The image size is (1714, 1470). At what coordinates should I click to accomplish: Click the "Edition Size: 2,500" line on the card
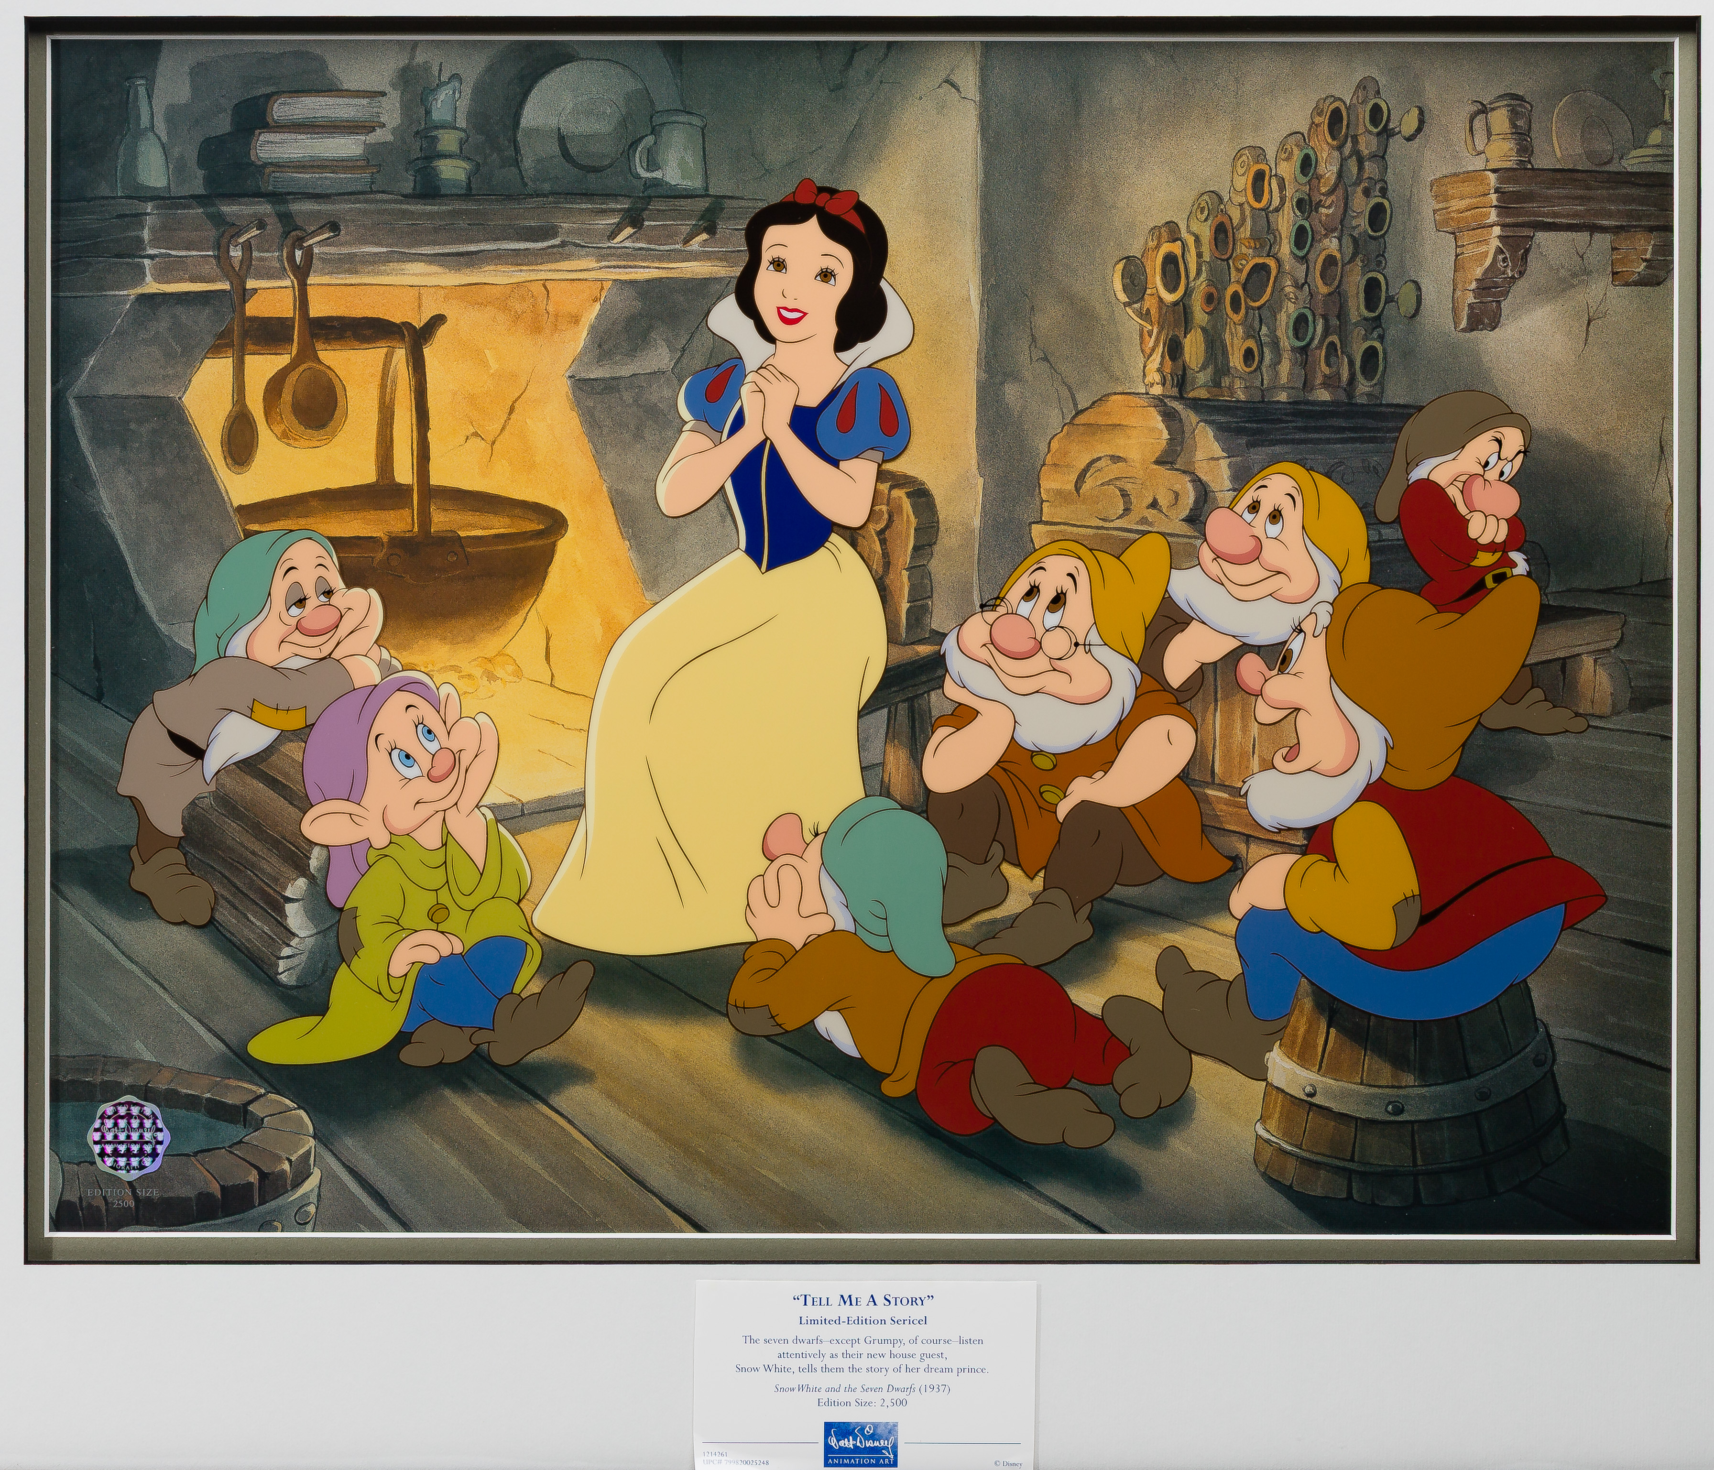click(863, 1402)
